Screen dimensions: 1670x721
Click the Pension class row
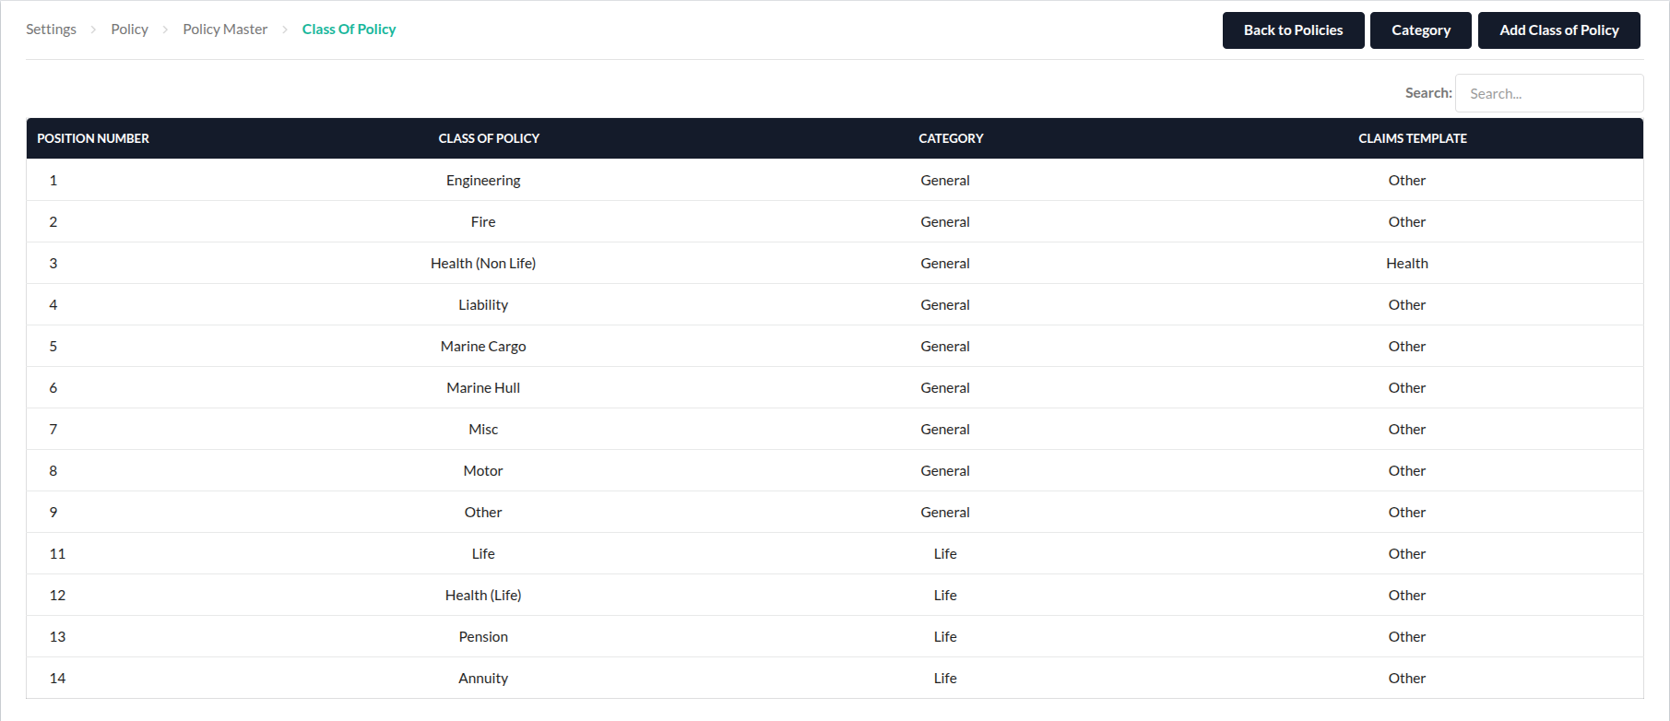[483, 637]
